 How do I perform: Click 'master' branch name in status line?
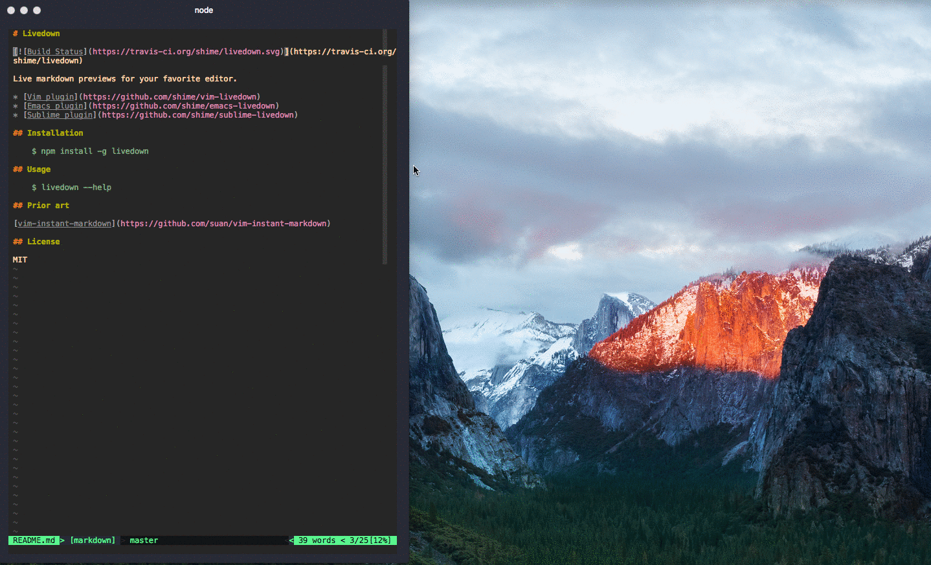(144, 540)
